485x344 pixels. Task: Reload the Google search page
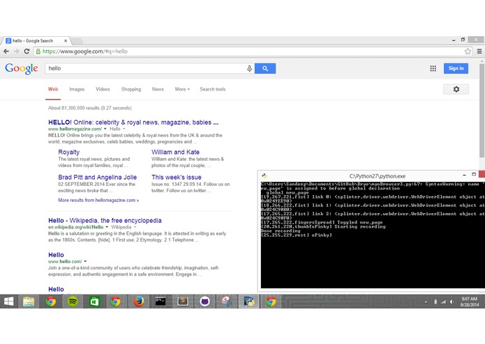(x=27, y=52)
